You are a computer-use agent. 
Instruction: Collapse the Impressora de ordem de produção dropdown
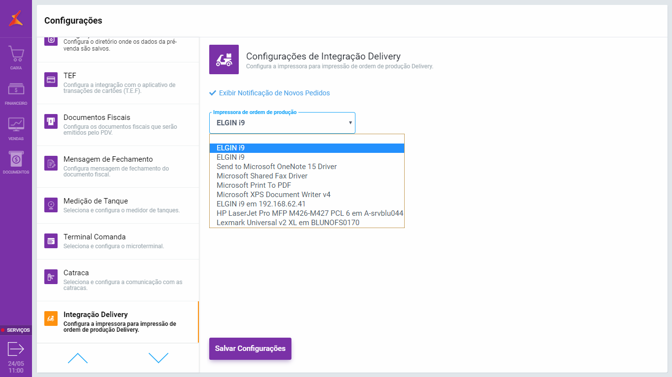tap(282, 123)
